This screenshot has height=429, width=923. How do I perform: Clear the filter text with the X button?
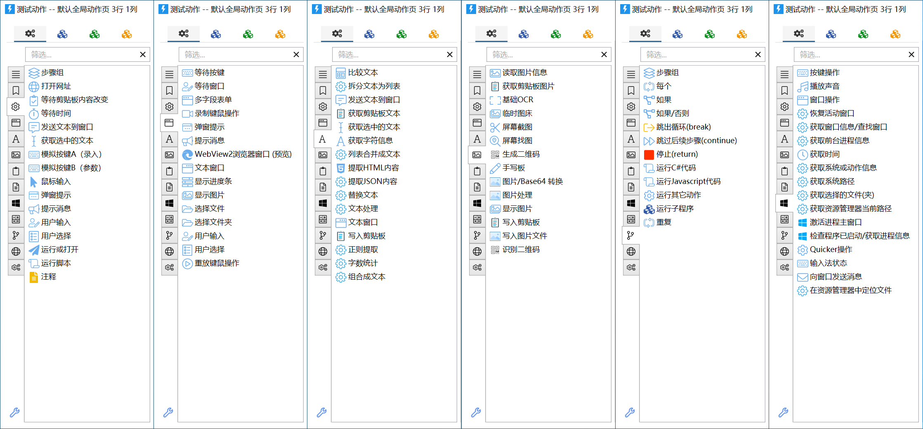point(143,54)
